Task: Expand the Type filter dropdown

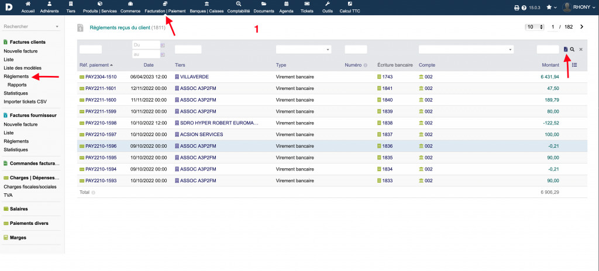Action: [x=304, y=50]
